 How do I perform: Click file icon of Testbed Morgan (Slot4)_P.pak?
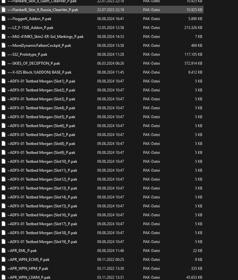tap(3, 108)
